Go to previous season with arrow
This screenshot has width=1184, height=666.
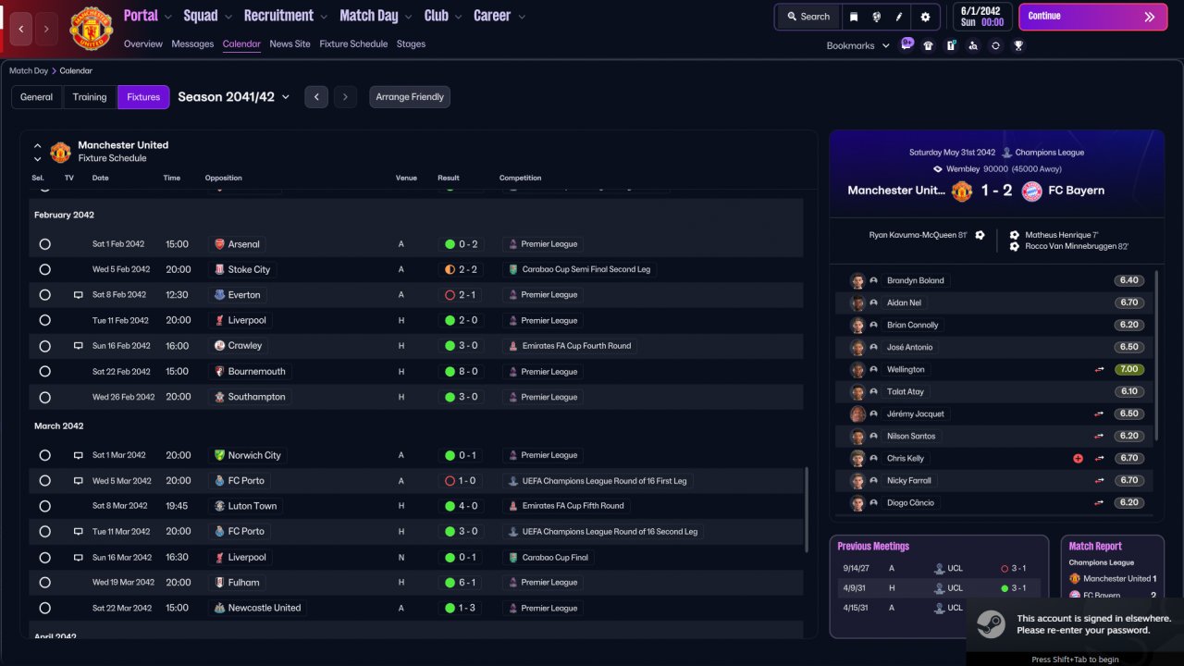click(316, 97)
